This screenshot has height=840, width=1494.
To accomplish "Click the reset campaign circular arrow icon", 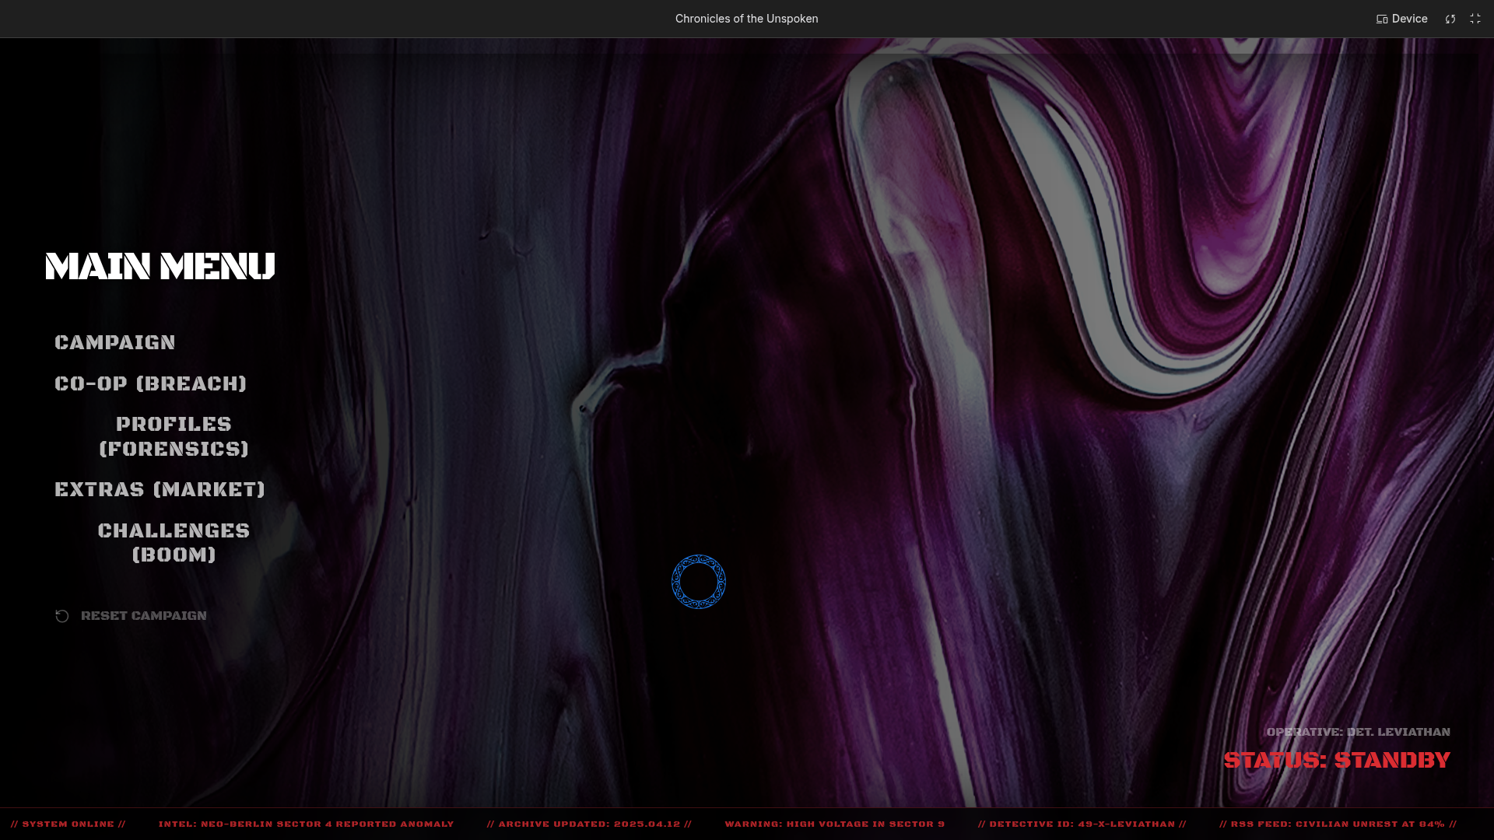I will [62, 616].
